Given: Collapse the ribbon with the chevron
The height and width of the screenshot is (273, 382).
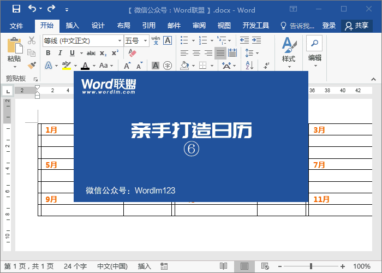Looking at the screenshot, I should pos(373,79).
